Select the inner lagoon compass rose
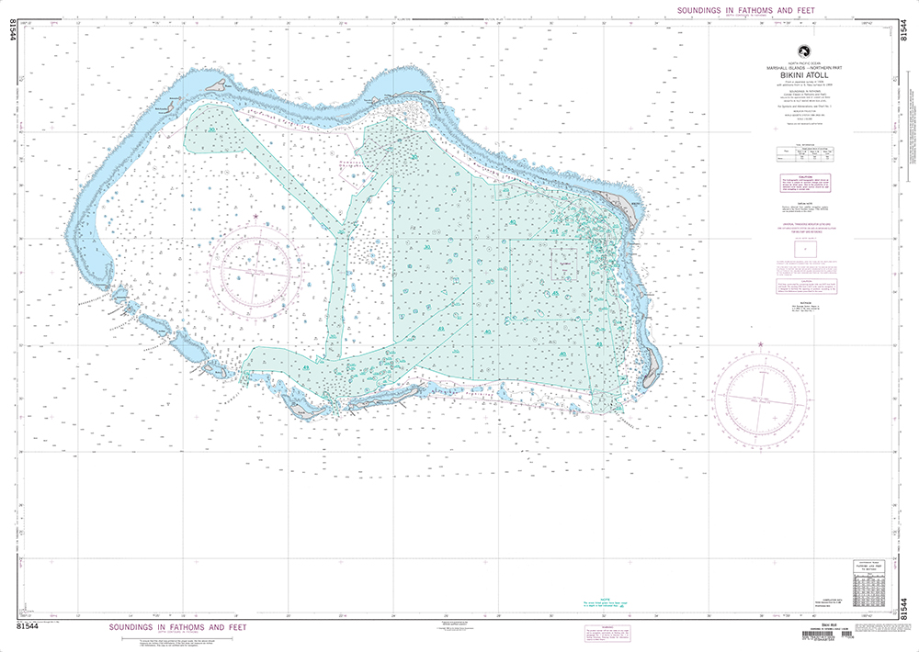Image resolution: width=919 pixels, height=652 pixels. pos(255,271)
